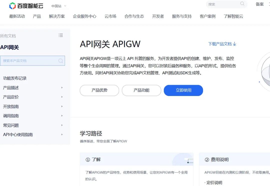Switch to the 开发者 menu item
The width and height of the screenshot is (270, 186).
[157, 16]
